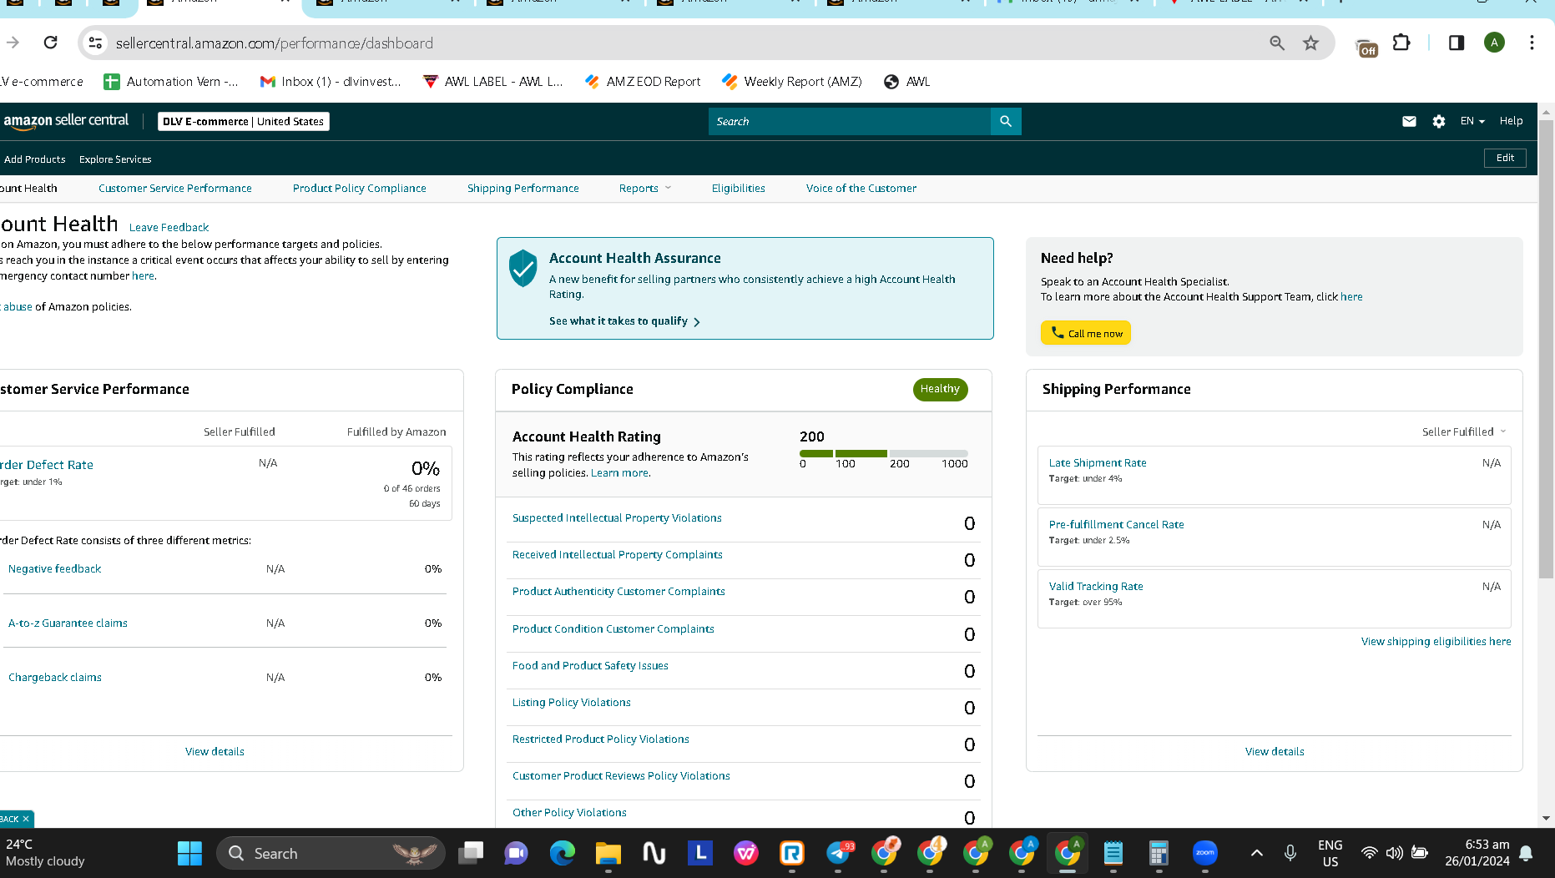View details under Shipping Performance
The height and width of the screenshot is (878, 1555).
(1275, 752)
